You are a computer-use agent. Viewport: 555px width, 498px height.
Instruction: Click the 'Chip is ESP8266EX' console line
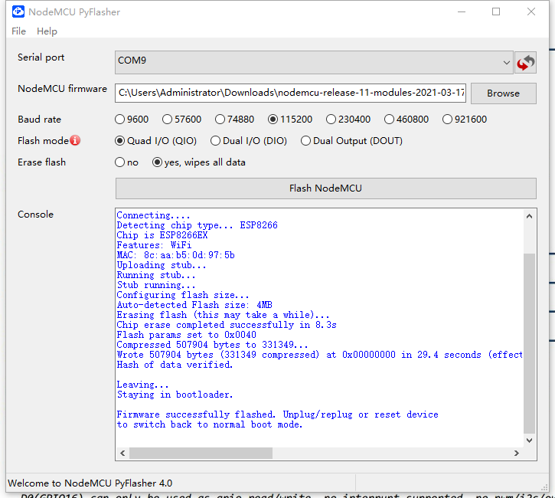pos(162,235)
